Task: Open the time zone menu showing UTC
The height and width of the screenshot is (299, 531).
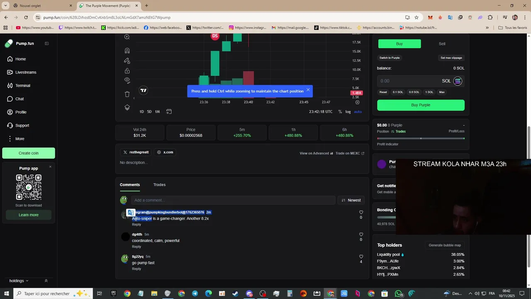Action: point(321,112)
